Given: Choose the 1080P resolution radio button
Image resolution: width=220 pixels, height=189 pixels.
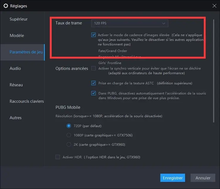Looking at the screenshot, I should click(x=69, y=135).
